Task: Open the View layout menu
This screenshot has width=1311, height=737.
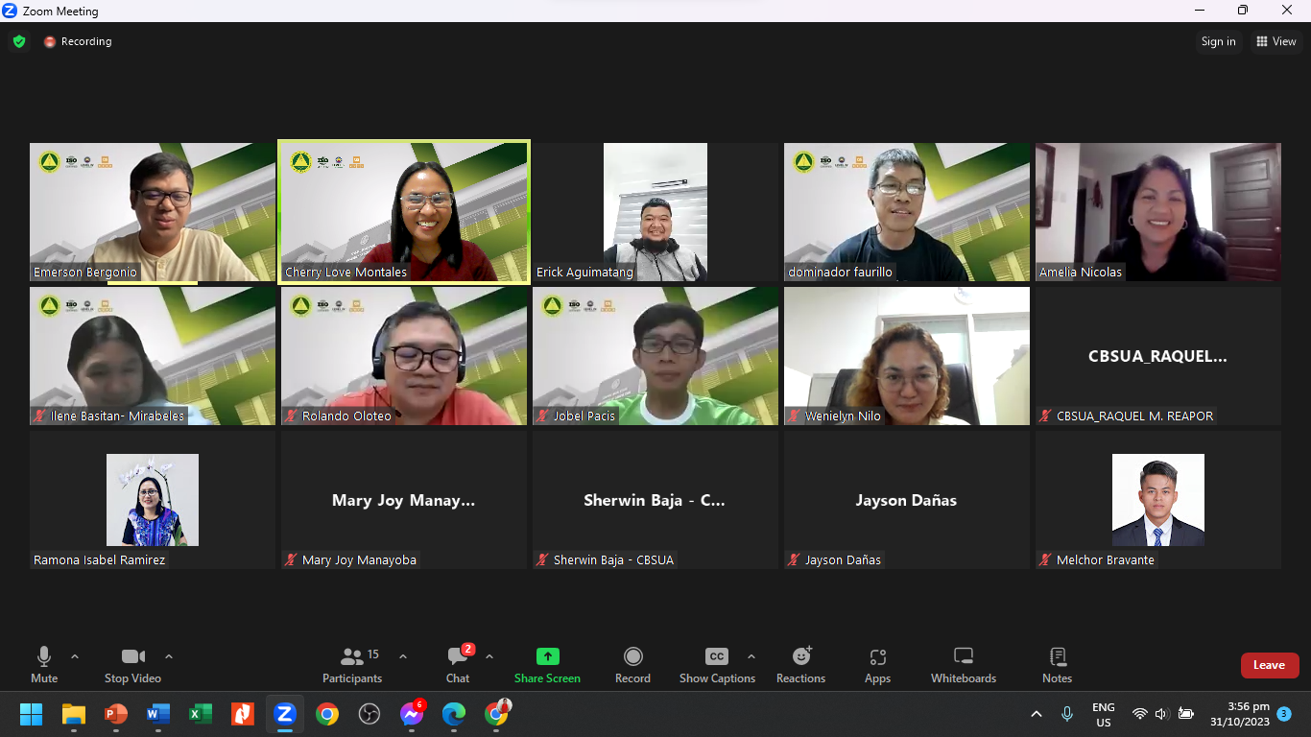Action: pos(1276,41)
